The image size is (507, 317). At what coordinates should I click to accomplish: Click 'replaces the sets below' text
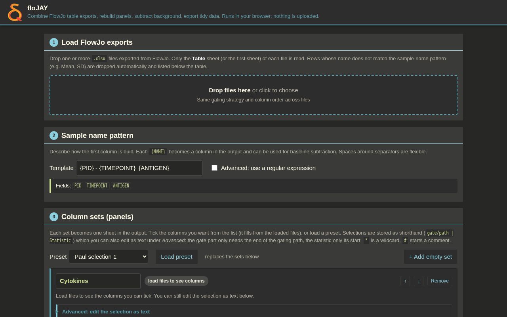232,257
